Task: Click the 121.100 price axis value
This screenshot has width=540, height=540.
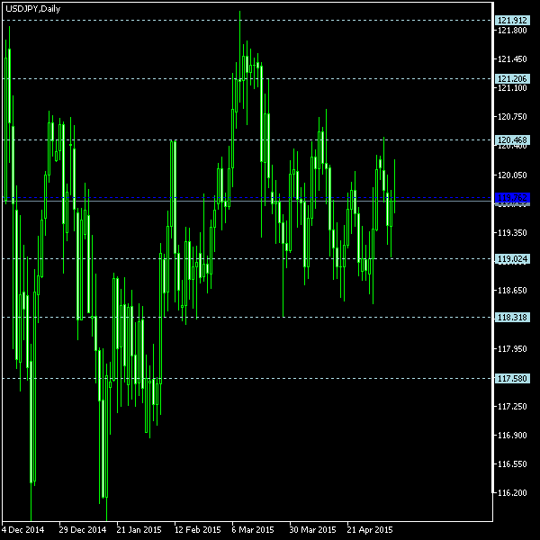Action: tap(512, 88)
